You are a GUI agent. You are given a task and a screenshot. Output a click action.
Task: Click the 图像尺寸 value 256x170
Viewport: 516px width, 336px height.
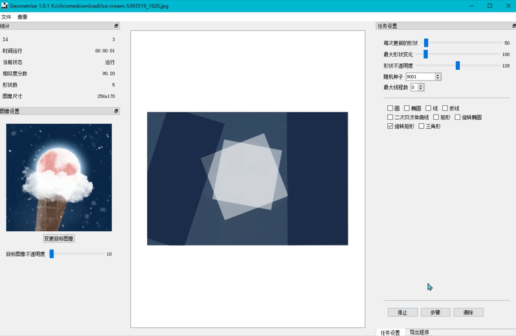tap(106, 96)
